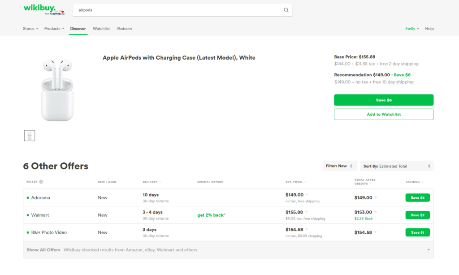Click the search magnifier icon
The image size is (459, 275).
pyautogui.click(x=286, y=10)
